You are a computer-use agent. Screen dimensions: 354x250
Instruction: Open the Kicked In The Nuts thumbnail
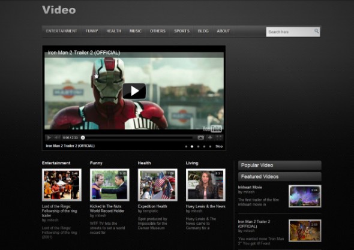point(110,185)
